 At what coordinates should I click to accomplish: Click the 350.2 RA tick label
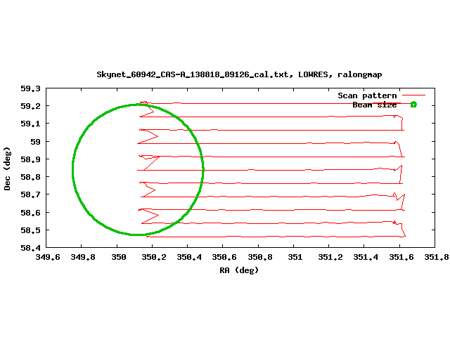click(154, 257)
